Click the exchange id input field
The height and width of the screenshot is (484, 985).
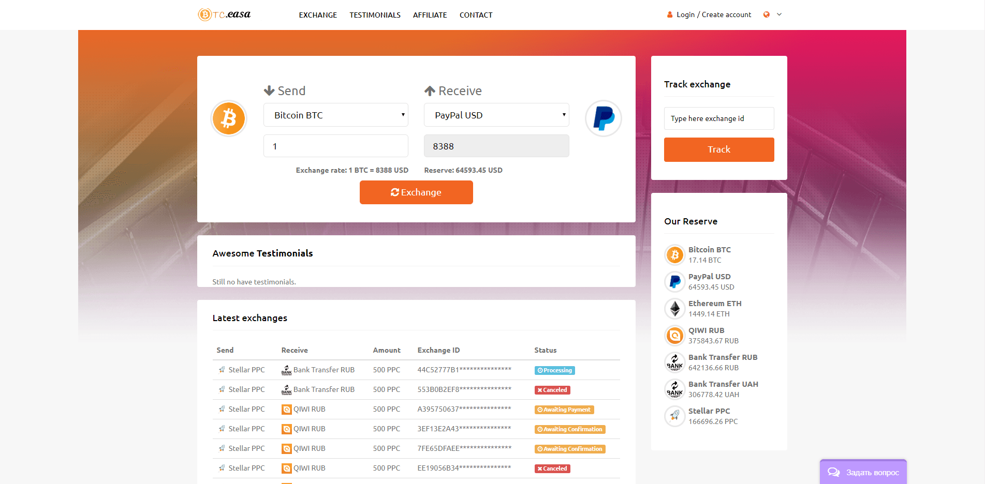718,118
